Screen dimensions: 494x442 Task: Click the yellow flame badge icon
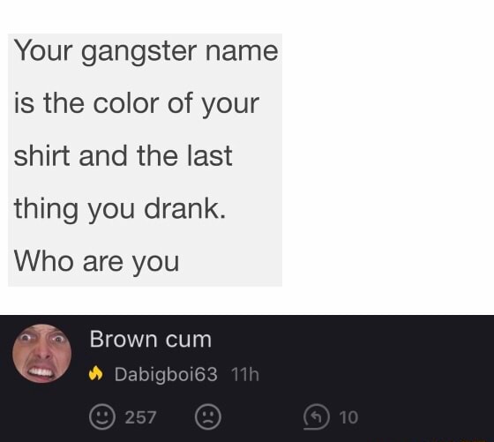[x=96, y=374]
